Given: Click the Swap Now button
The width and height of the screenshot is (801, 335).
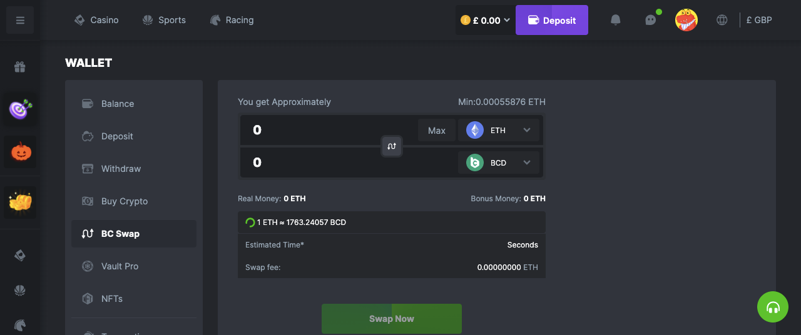Looking at the screenshot, I should pyautogui.click(x=392, y=319).
